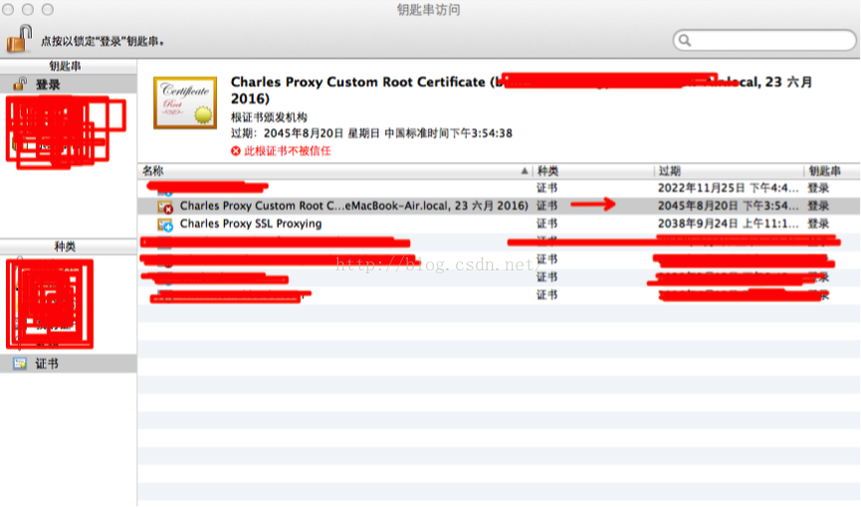Viewport: 861px width, 507px height.
Task: Click the large root certificate thumbnail
Action: pos(185,102)
